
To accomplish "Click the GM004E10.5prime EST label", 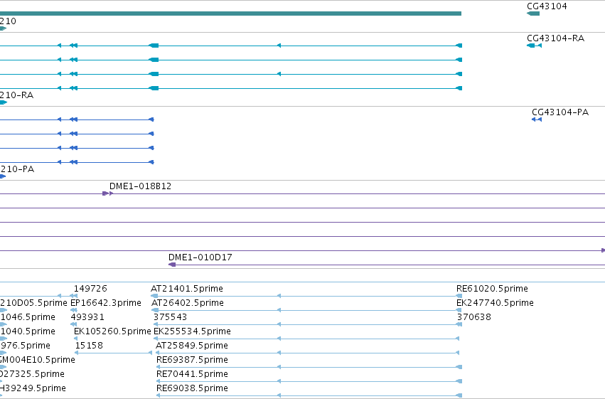I will pyautogui.click(x=38, y=360).
